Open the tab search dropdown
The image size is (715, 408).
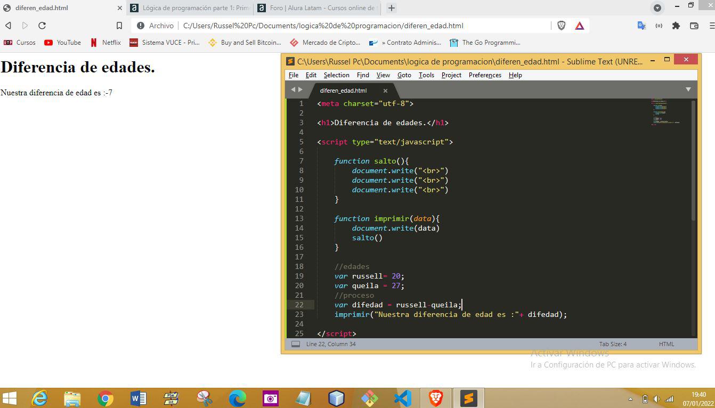(657, 8)
